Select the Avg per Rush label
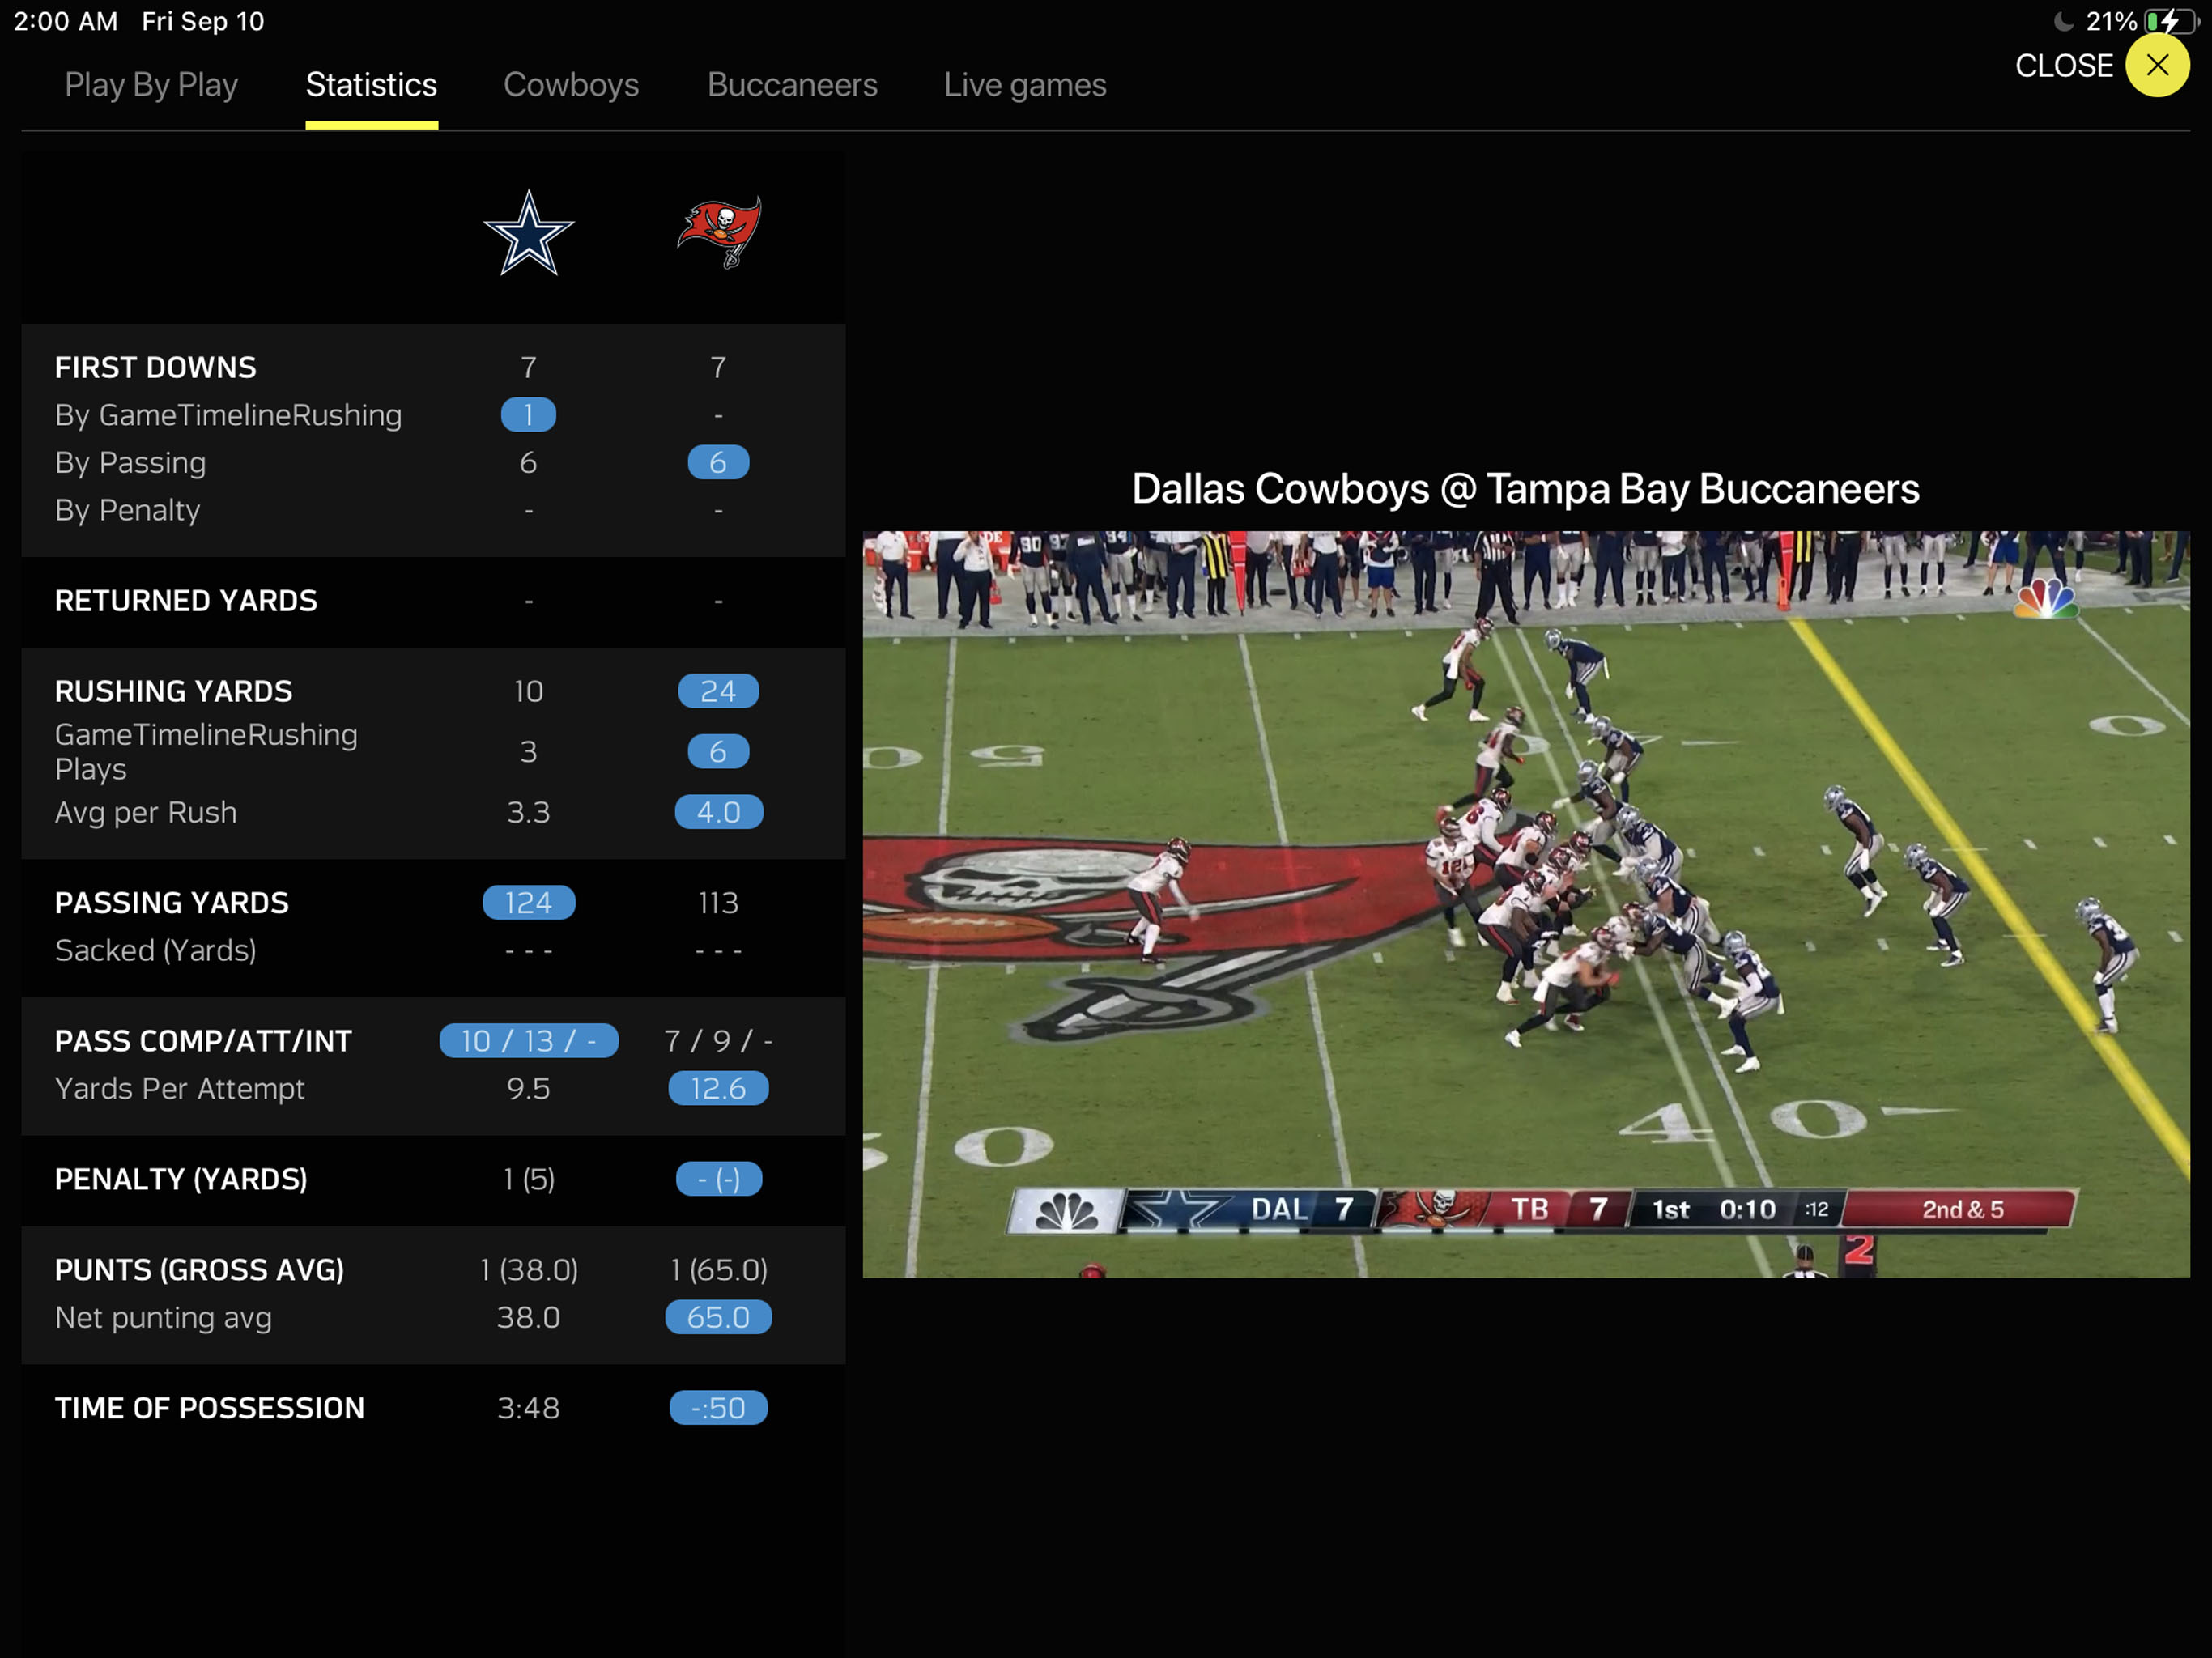Viewport: 2212px width, 1658px height. point(146,812)
